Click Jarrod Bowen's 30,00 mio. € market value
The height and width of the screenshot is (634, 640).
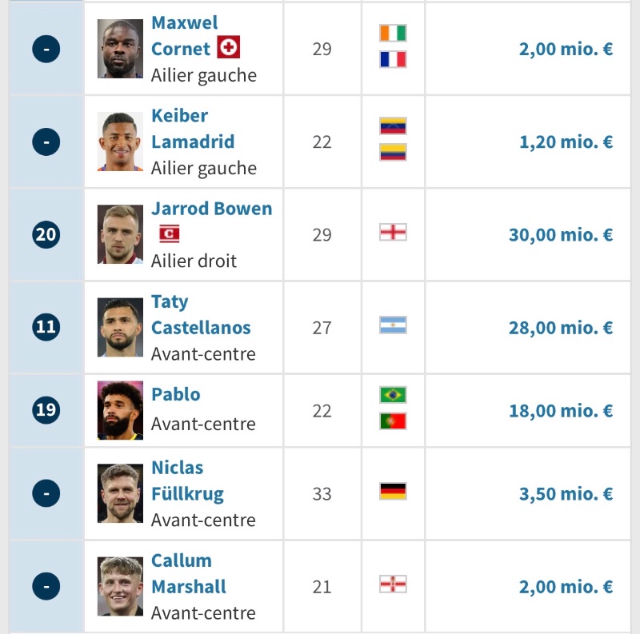(x=561, y=234)
